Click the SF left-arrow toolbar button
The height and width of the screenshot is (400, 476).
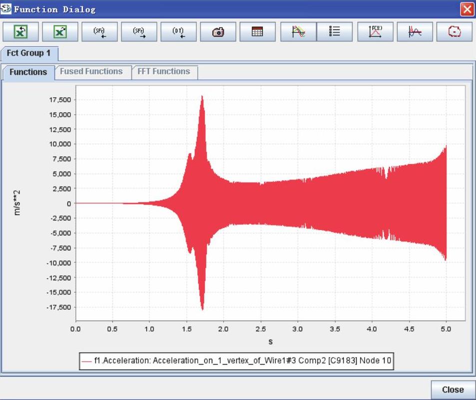coord(99,31)
